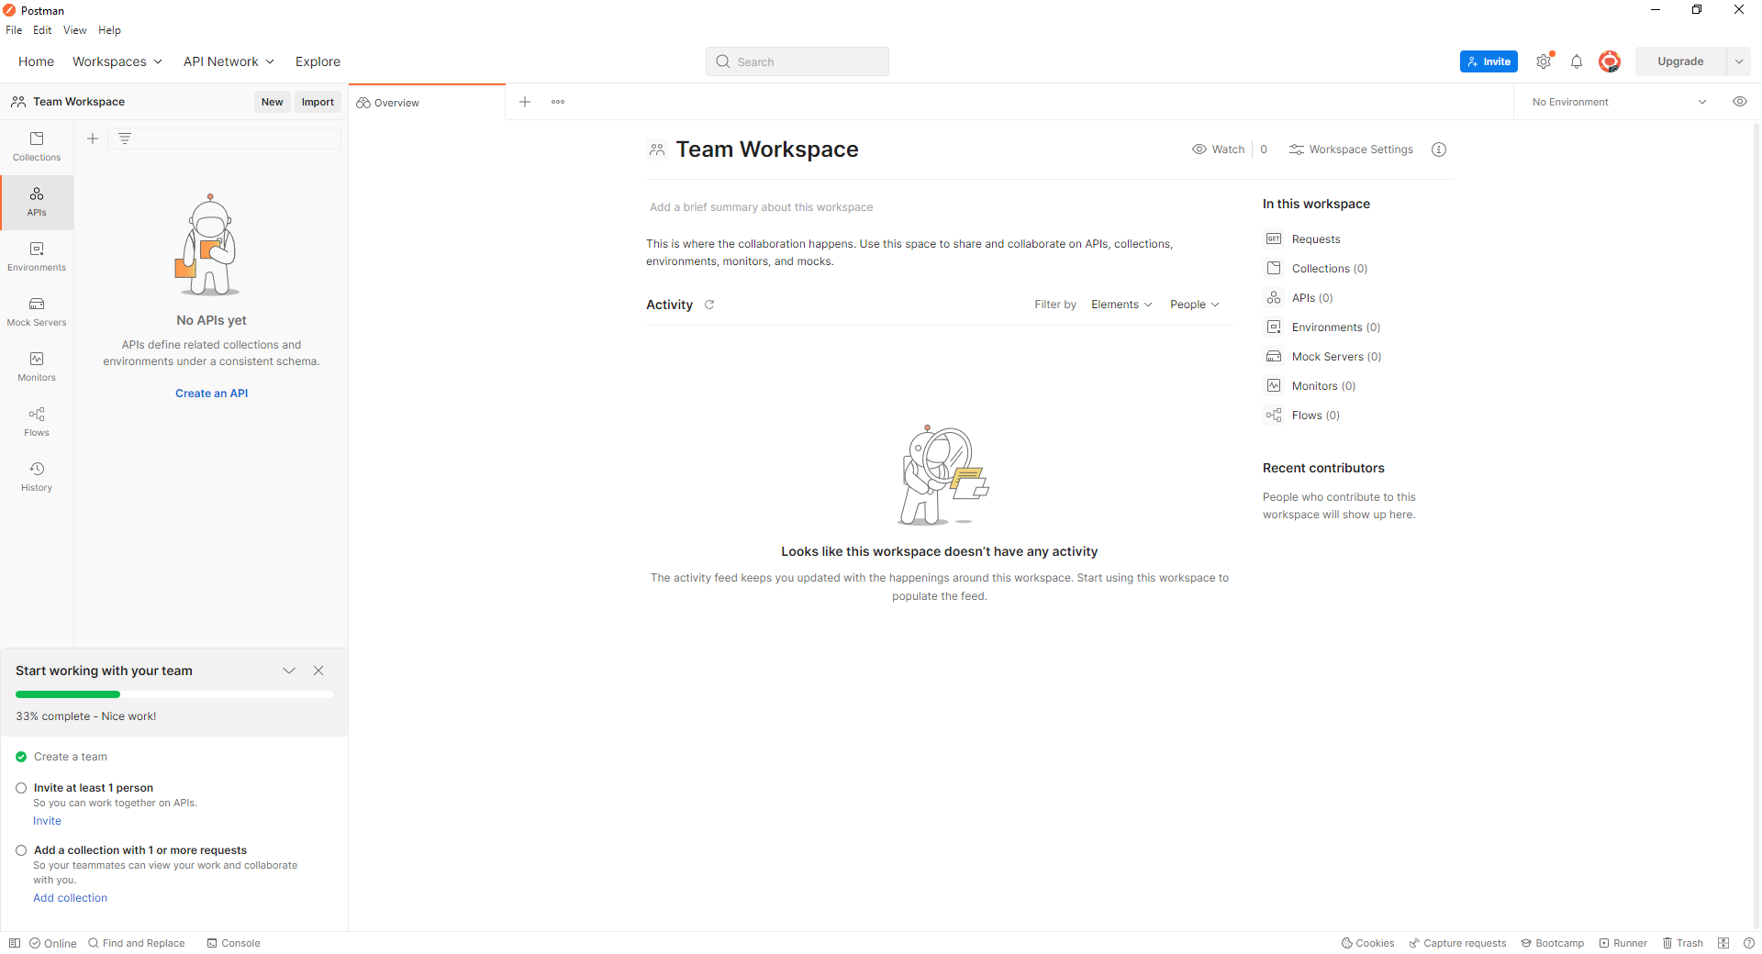Image resolution: width=1762 pixels, height=954 pixels.
Task: Open the Help menu
Action: pos(109,30)
